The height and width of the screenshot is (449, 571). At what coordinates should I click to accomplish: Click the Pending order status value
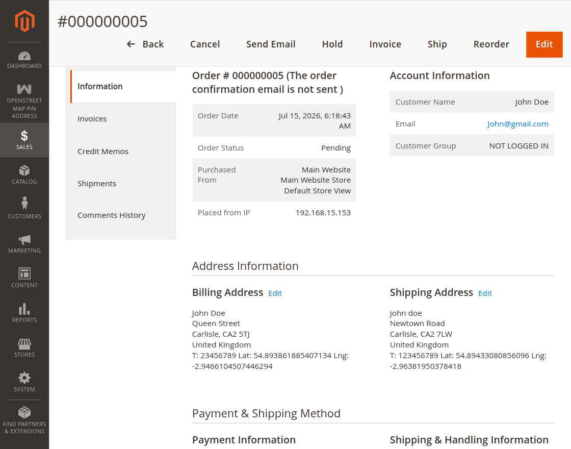click(336, 148)
